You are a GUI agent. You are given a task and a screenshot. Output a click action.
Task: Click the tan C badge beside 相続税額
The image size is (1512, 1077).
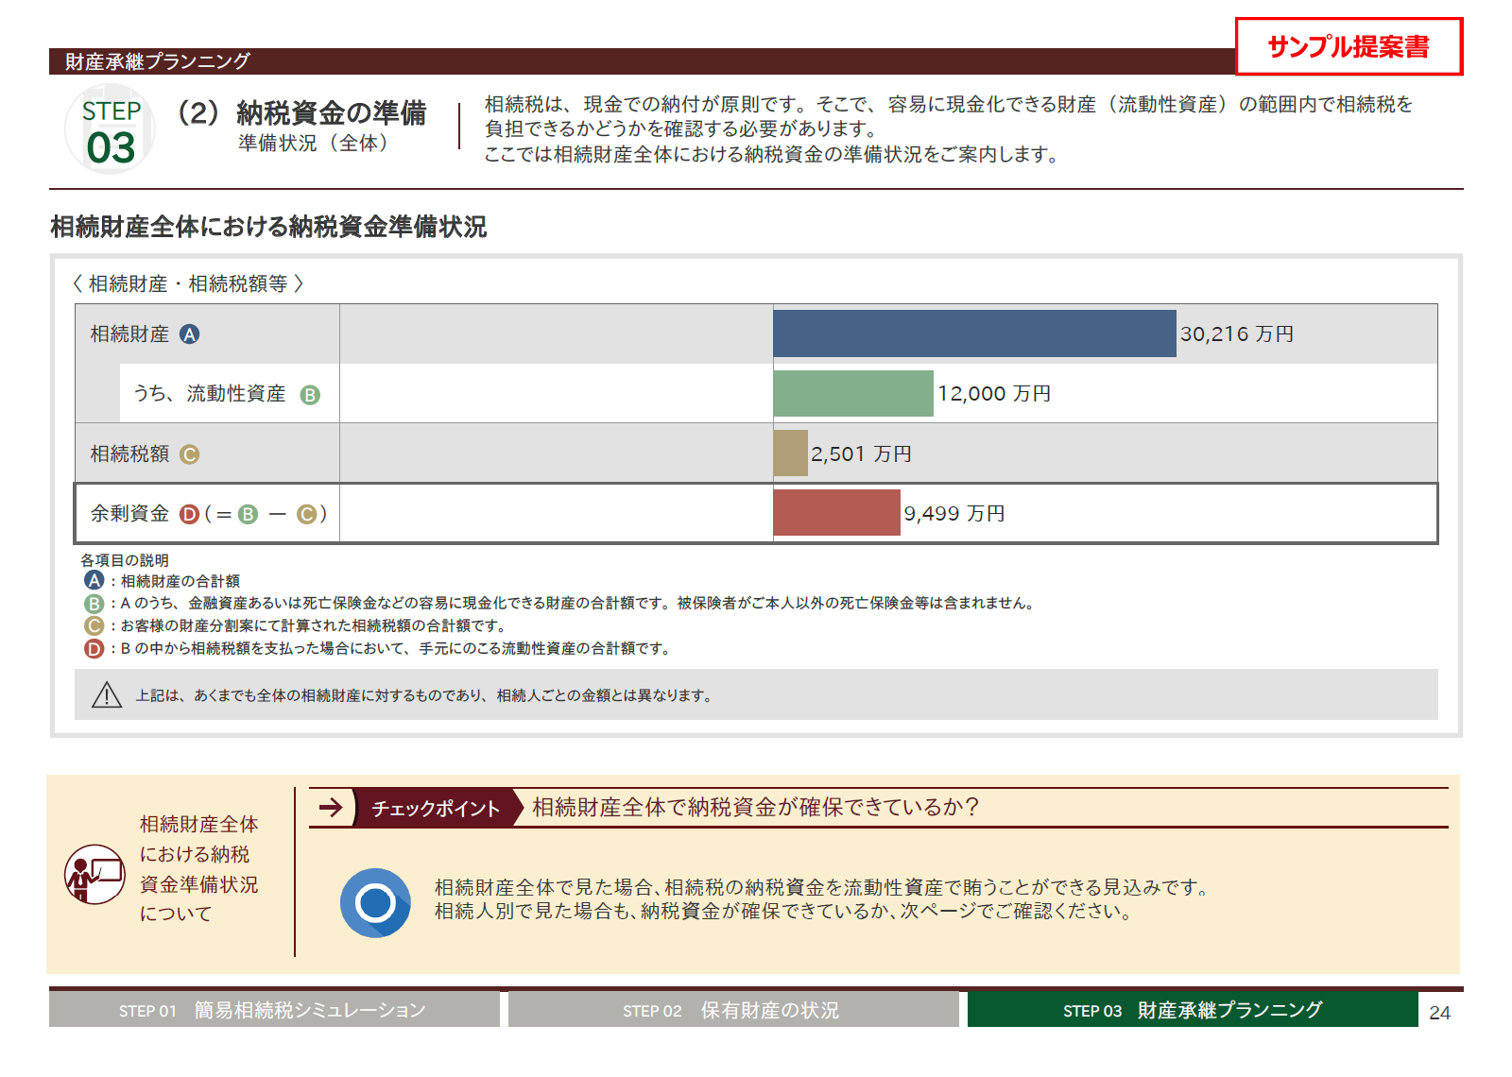point(190,454)
